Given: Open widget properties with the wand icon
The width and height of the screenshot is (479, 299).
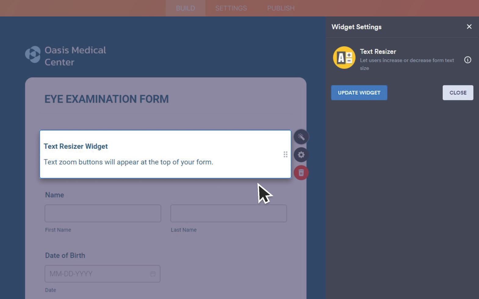Looking at the screenshot, I should pos(301,137).
